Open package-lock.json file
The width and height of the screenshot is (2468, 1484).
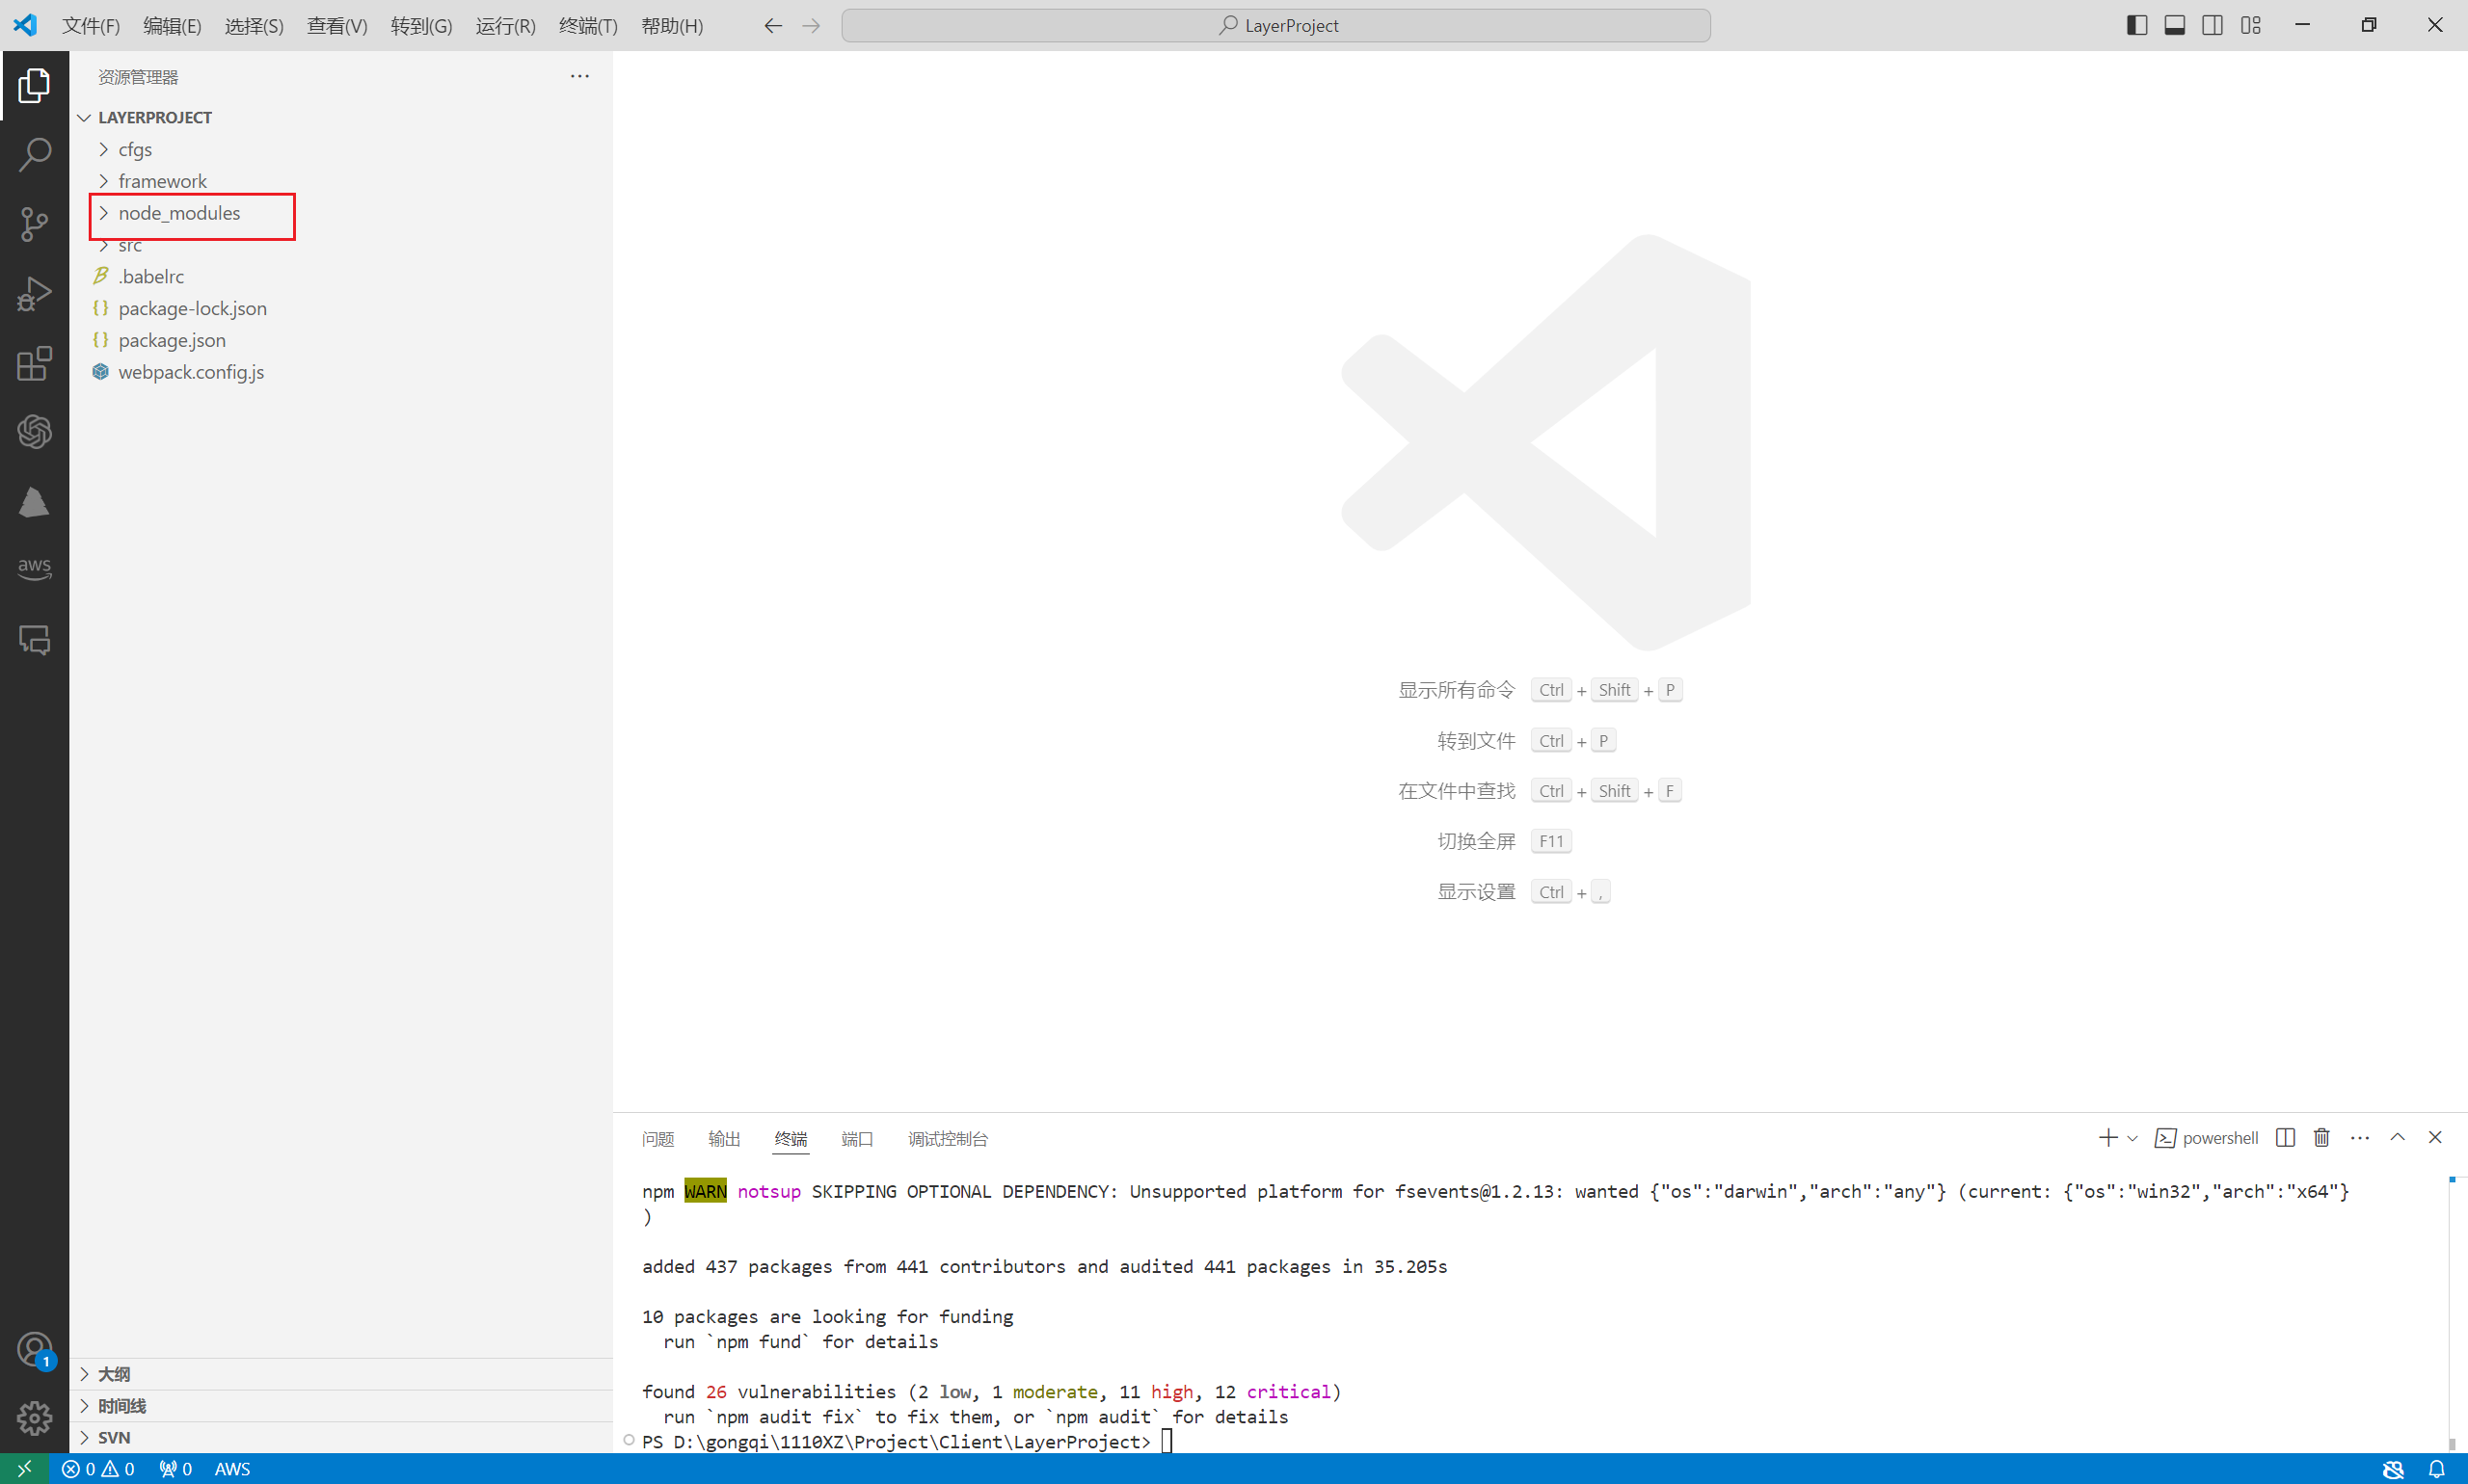click(343, 308)
